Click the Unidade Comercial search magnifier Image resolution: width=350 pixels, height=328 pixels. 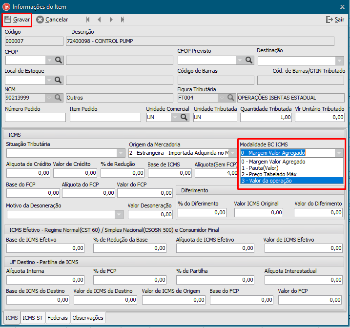(x=185, y=117)
